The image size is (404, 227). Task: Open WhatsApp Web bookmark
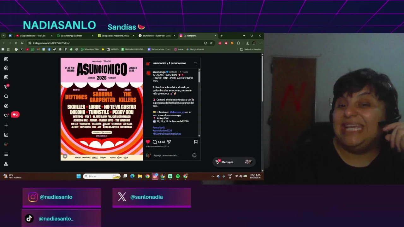coord(90,49)
